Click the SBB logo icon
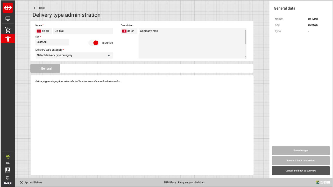The height and width of the screenshot is (187, 333). [8, 8]
